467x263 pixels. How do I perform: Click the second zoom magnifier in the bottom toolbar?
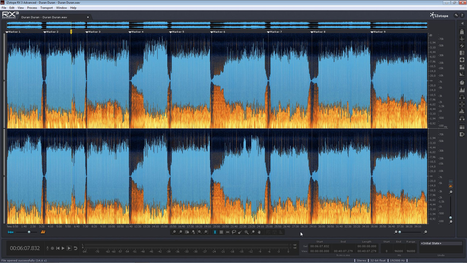pyautogui.click(x=180, y=232)
